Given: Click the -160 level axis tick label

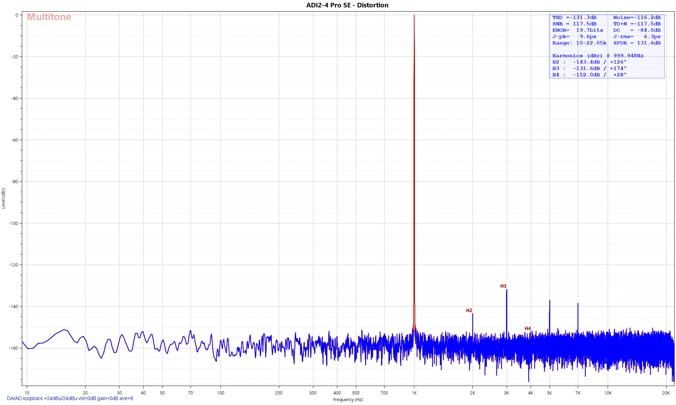Looking at the screenshot, I should coord(13,348).
